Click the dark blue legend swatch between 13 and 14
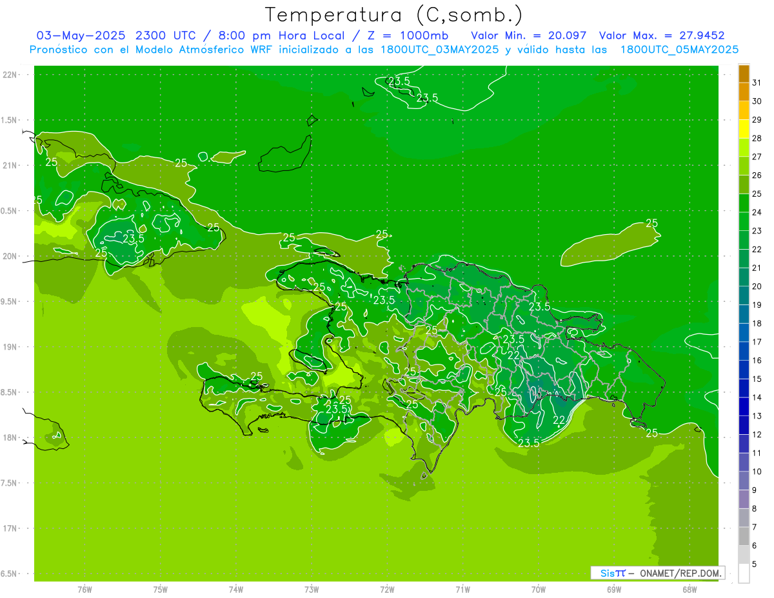This screenshot has width=774, height=598. [744, 406]
